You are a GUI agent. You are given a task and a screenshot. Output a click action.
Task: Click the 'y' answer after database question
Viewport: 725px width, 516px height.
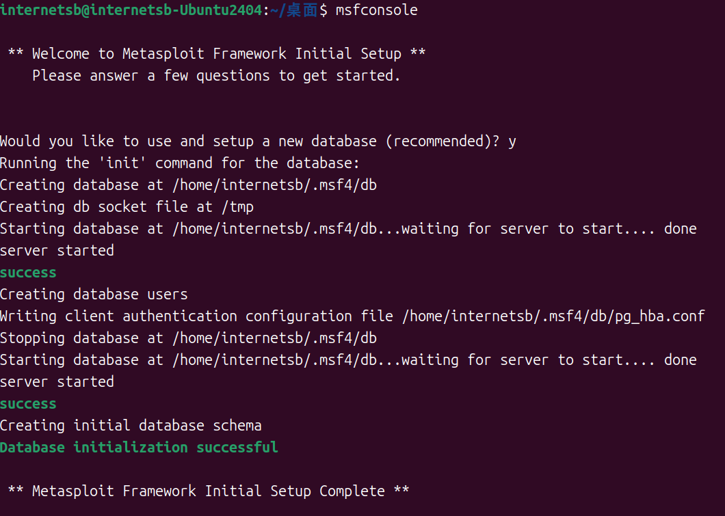pos(512,141)
